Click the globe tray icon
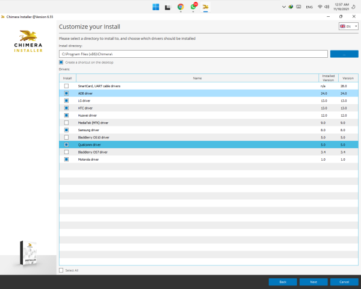The image size is (361, 289). coord(291,7)
